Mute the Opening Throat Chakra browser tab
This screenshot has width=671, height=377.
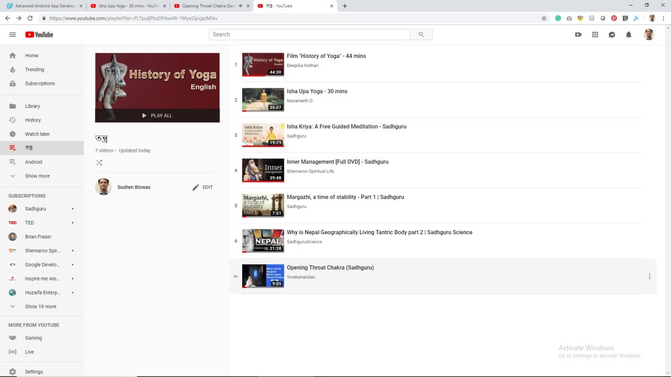[240, 6]
